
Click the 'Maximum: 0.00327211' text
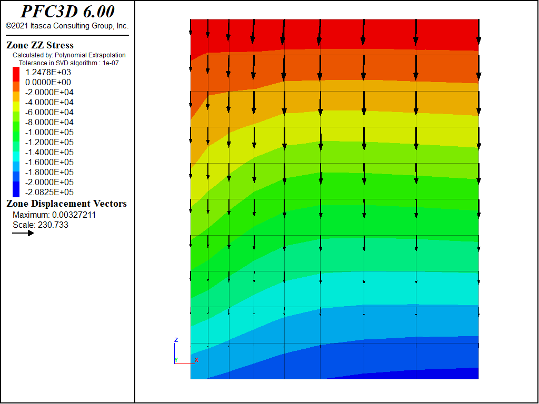coord(54,215)
